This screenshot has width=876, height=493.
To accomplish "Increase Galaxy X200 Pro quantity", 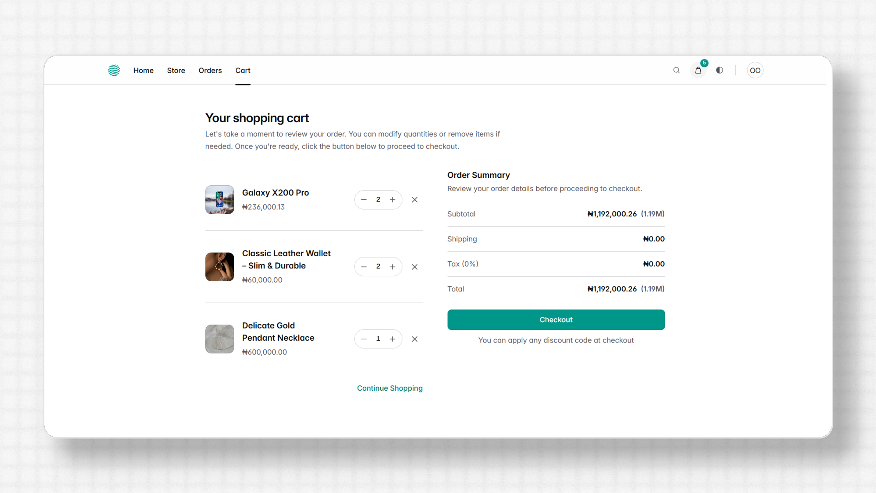I will (392, 200).
